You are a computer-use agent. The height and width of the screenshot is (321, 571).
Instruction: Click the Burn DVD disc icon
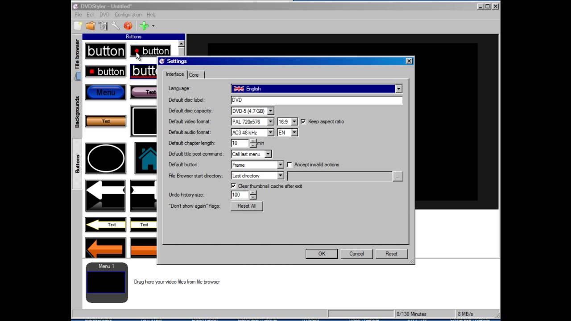click(x=128, y=26)
